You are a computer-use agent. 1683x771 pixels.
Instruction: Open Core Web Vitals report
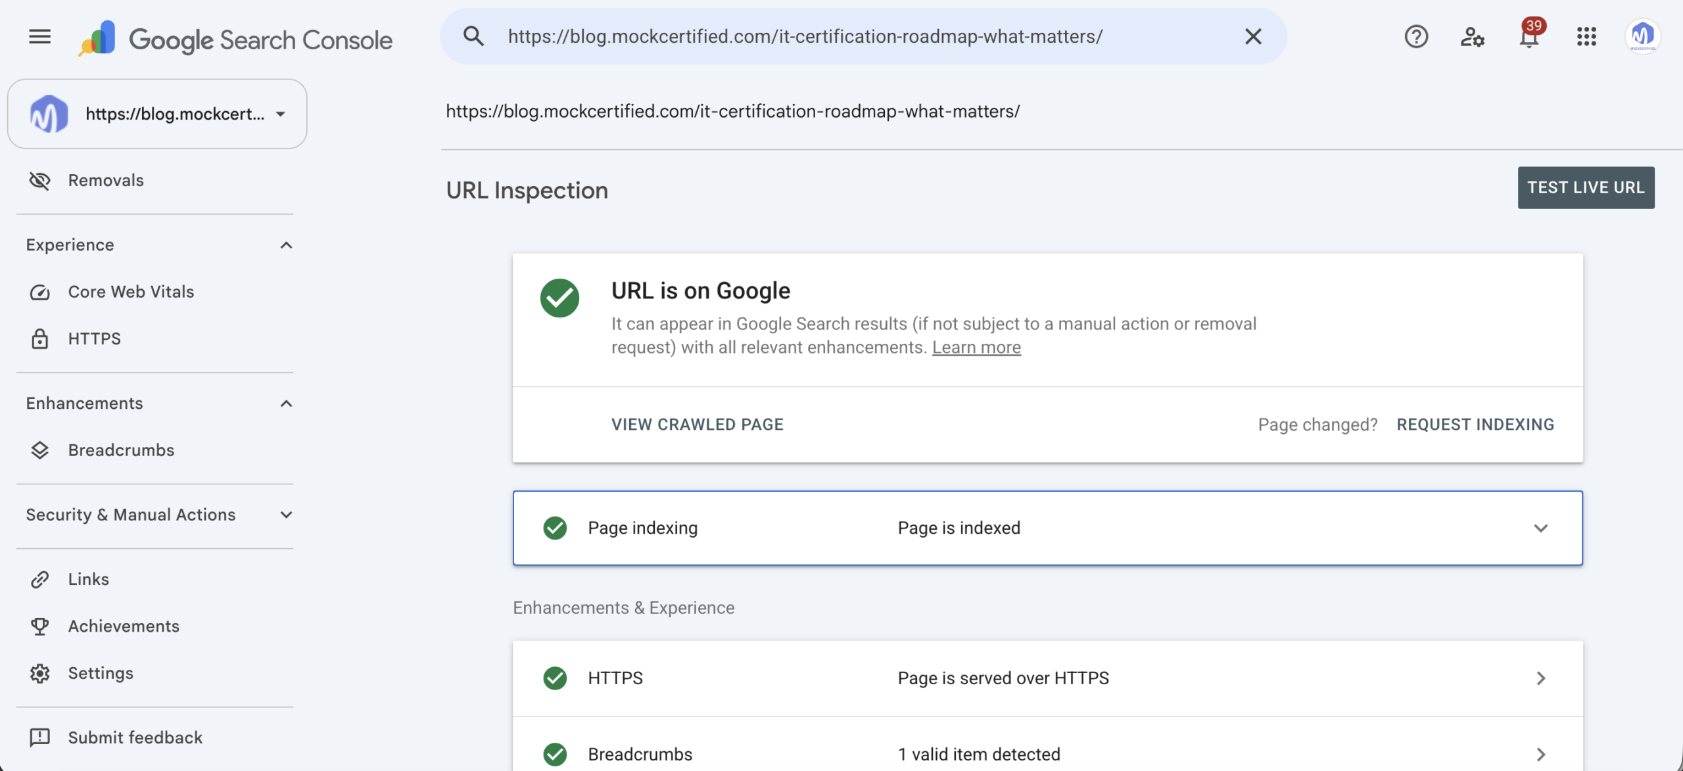click(131, 292)
